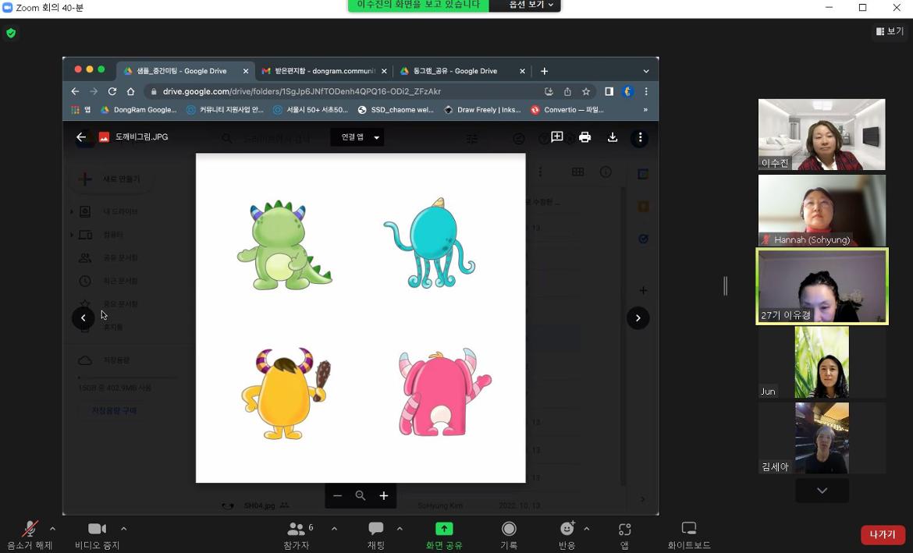Image resolution: width=913 pixels, height=553 pixels.
Task: Click the shared-screen banner label
Action: click(418, 5)
